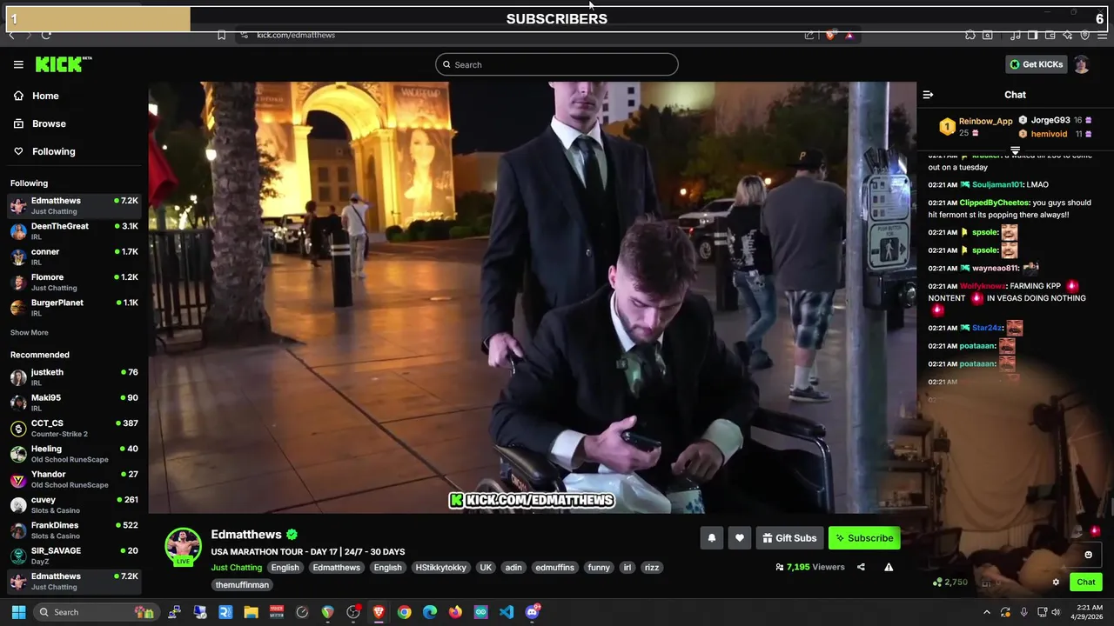
Task: Click the green Chat send button
Action: point(1086,583)
